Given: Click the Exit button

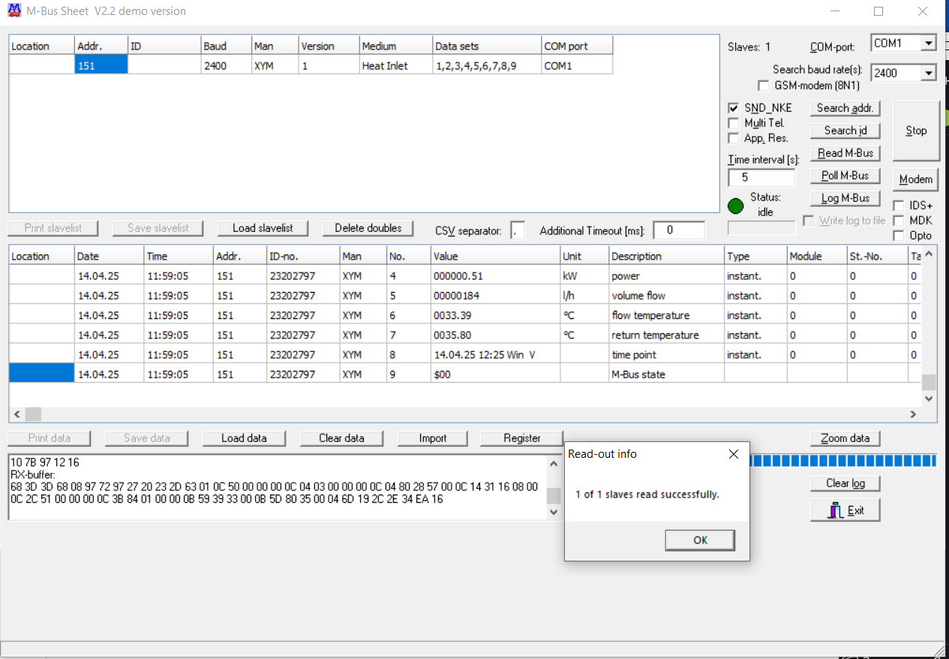Looking at the screenshot, I should tap(845, 510).
